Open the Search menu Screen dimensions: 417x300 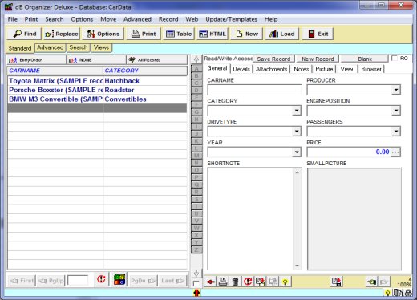coord(55,19)
